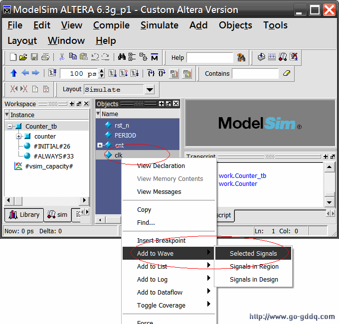
Task: Click the Compile icon in toolbar
Action: coord(262,57)
